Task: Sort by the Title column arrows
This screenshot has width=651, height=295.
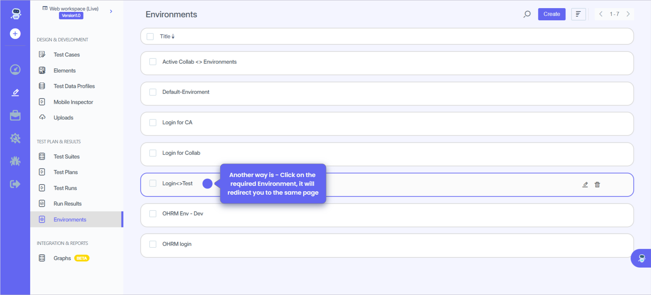Action: click(173, 37)
